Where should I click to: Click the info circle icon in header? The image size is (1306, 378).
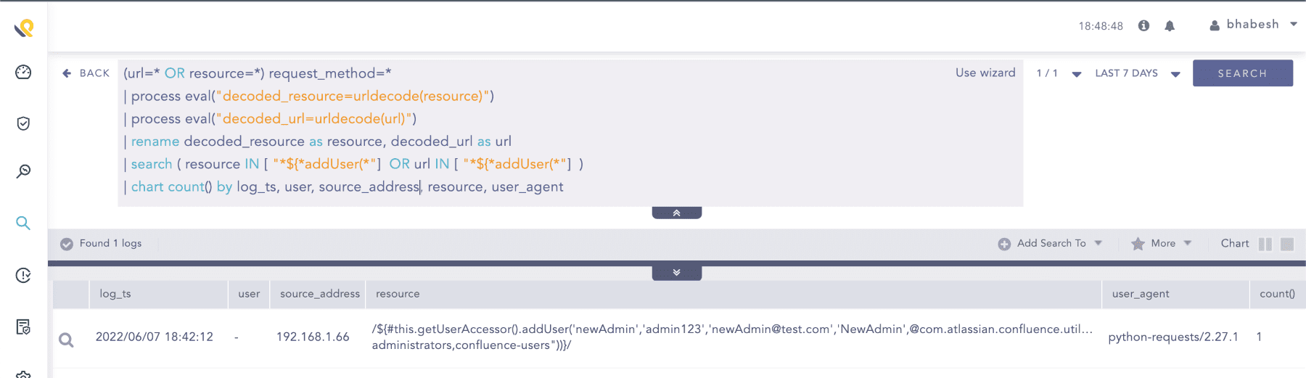(x=1144, y=25)
